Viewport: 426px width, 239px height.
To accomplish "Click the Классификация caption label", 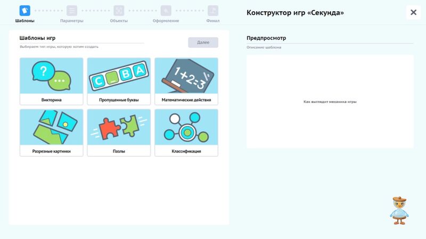I will pyautogui.click(x=186, y=151).
